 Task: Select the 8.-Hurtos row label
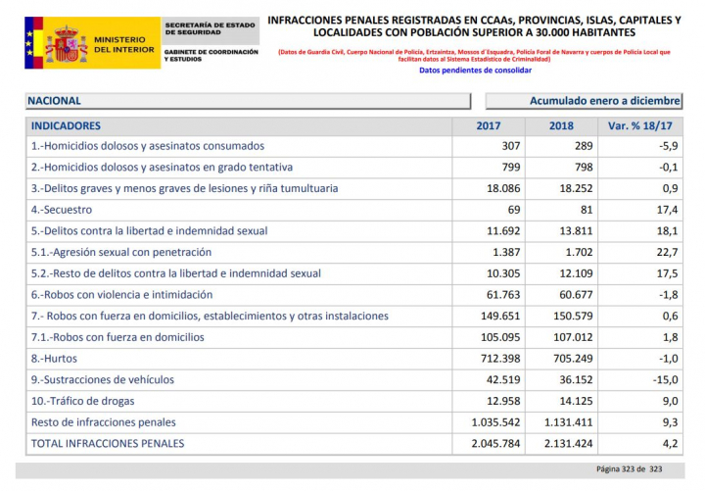(x=55, y=359)
